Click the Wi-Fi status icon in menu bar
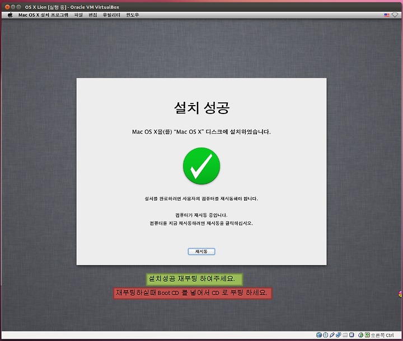Viewport: 403px width, 341px height. tap(395, 15)
